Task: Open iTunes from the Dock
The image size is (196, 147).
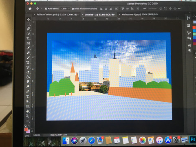Action: click(x=159, y=140)
